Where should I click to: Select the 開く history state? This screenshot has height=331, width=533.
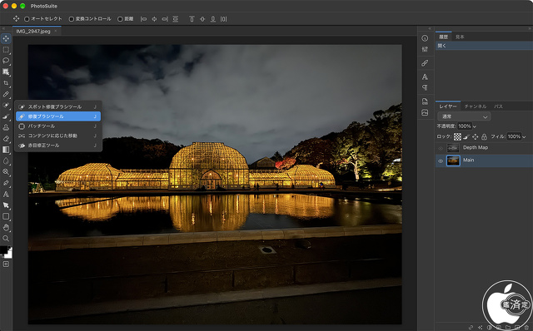484,46
